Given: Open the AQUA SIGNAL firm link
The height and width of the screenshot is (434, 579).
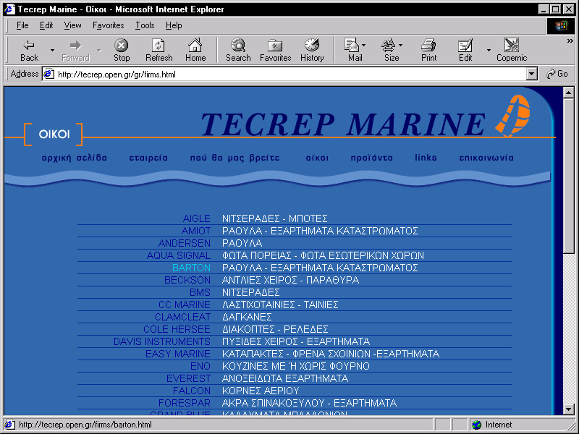Looking at the screenshot, I should coord(178,255).
